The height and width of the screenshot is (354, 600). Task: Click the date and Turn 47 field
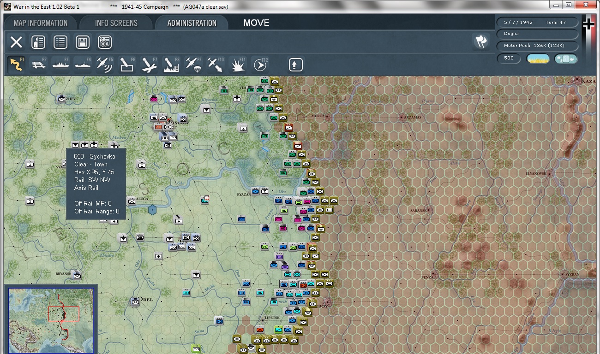coord(537,22)
